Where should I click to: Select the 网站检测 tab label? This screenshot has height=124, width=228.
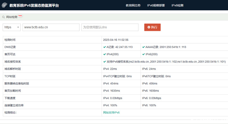tap(12, 17)
